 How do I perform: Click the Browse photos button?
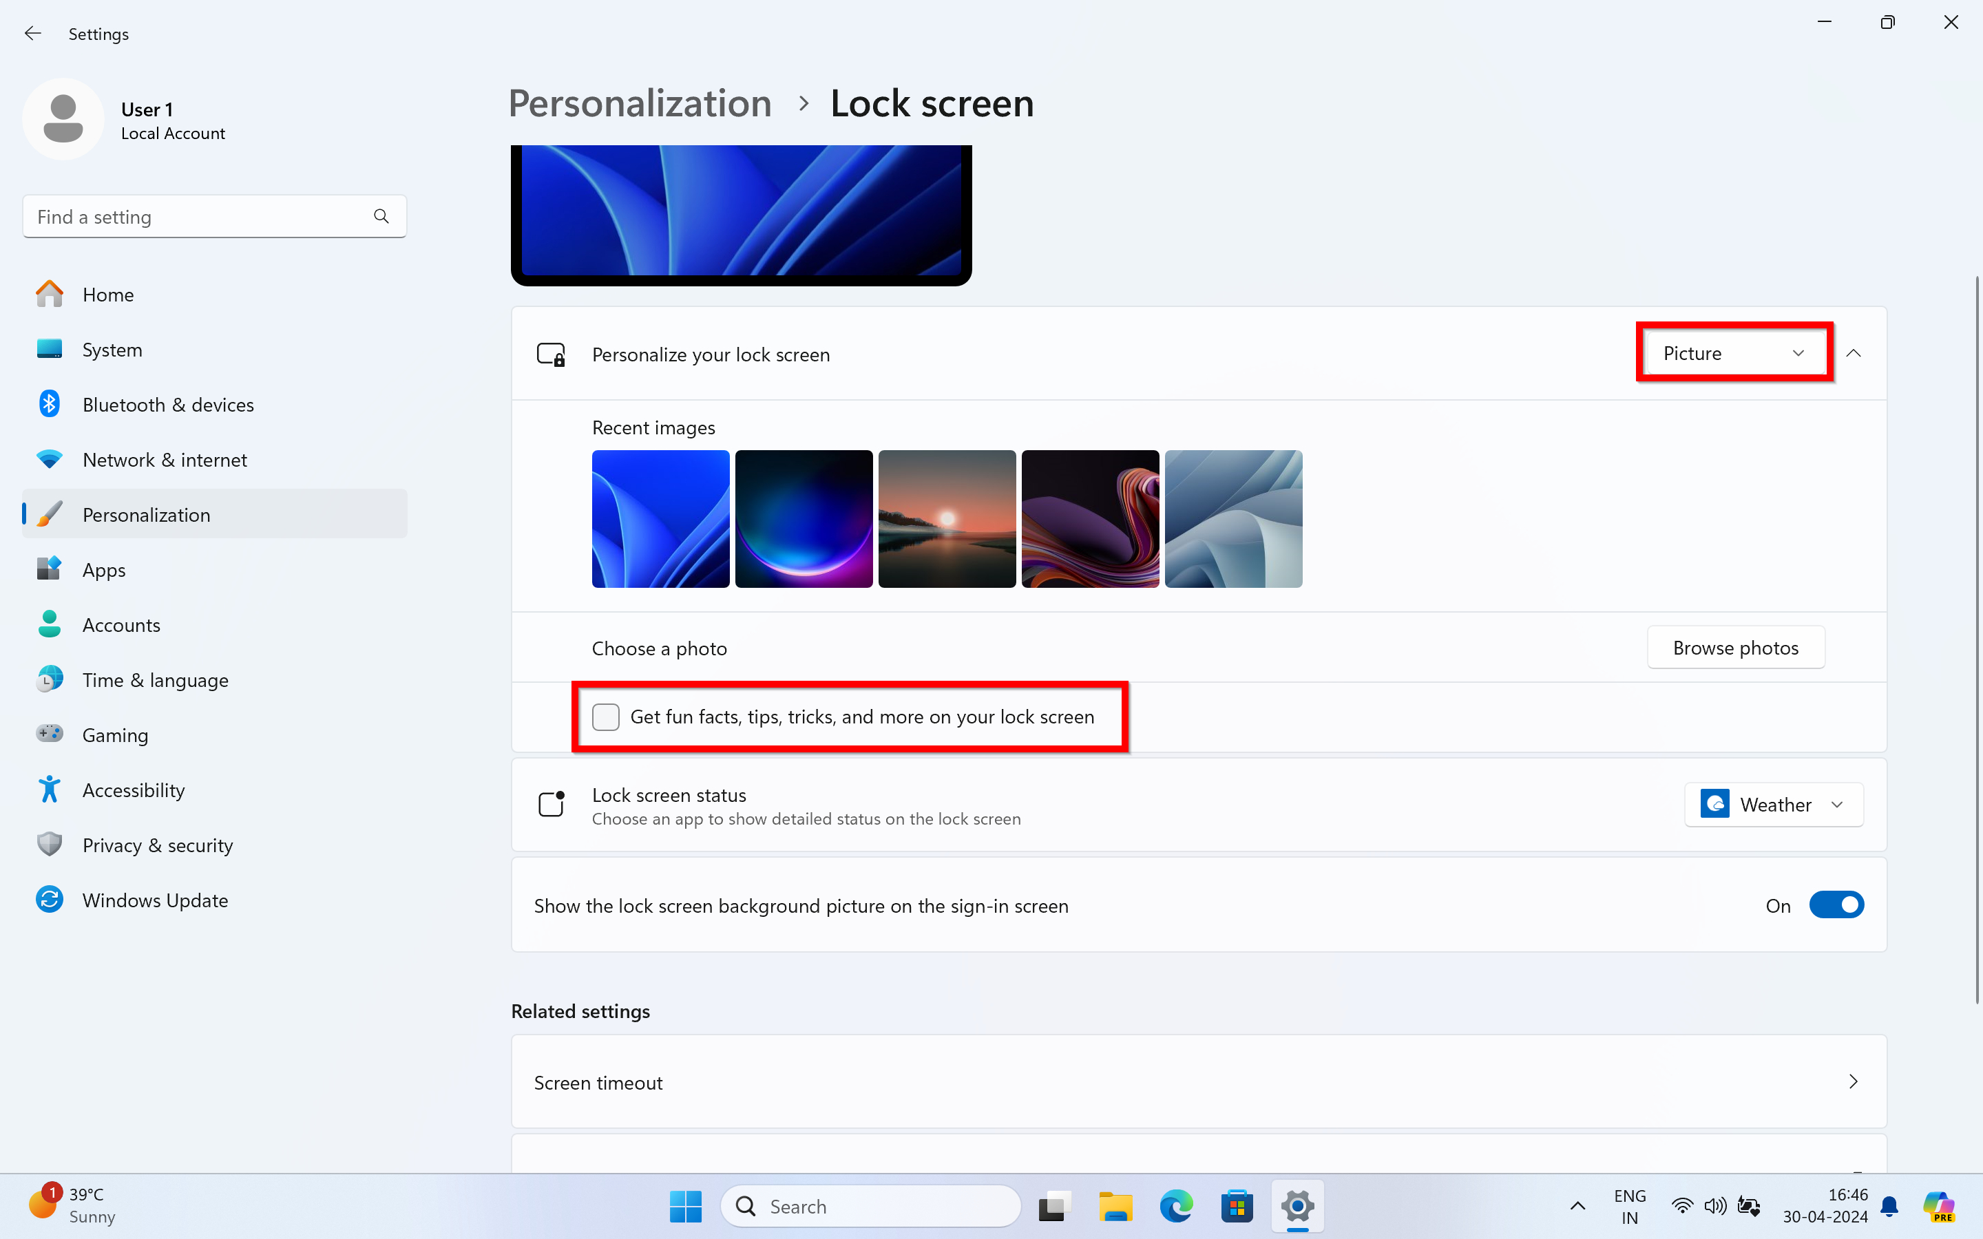tap(1736, 648)
